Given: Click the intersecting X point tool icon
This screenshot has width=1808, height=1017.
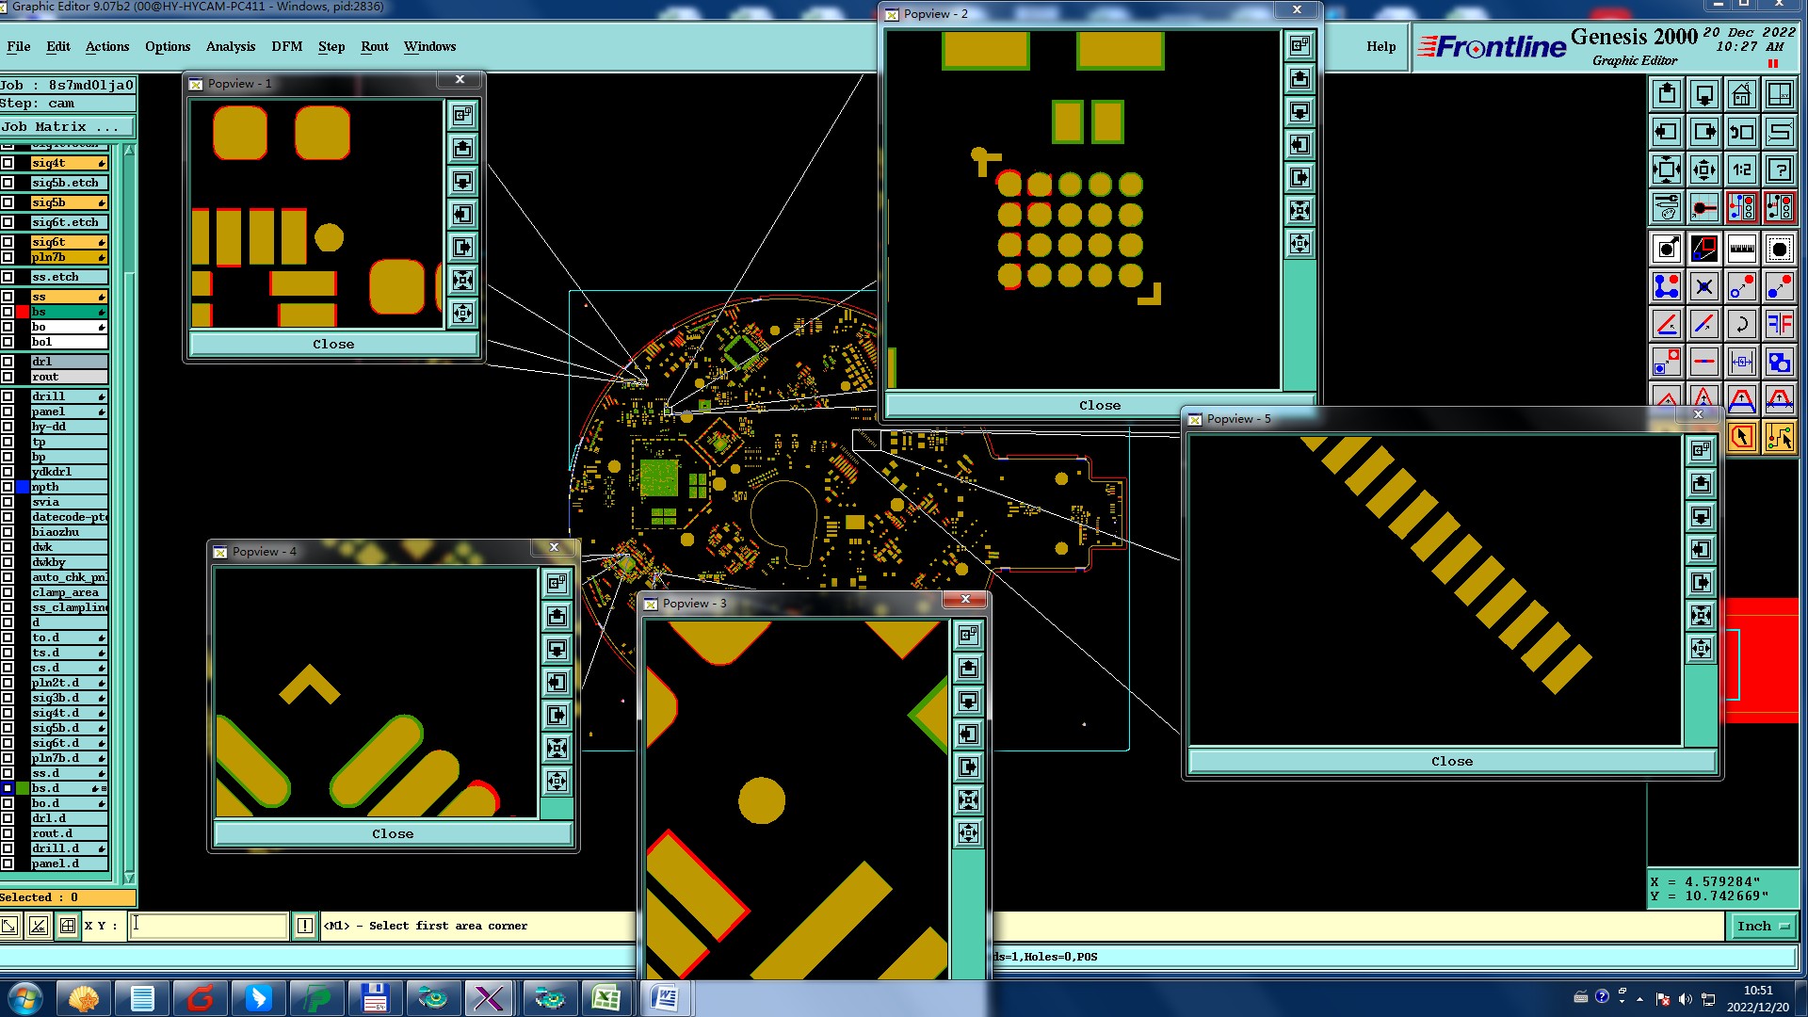Looking at the screenshot, I should [x=1703, y=286].
